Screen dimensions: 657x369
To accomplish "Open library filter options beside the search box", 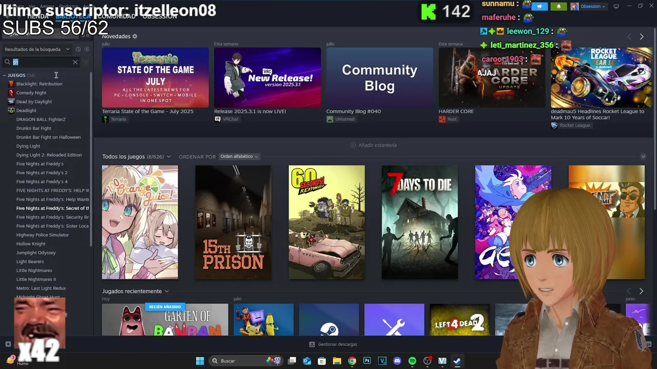I will (86, 62).
